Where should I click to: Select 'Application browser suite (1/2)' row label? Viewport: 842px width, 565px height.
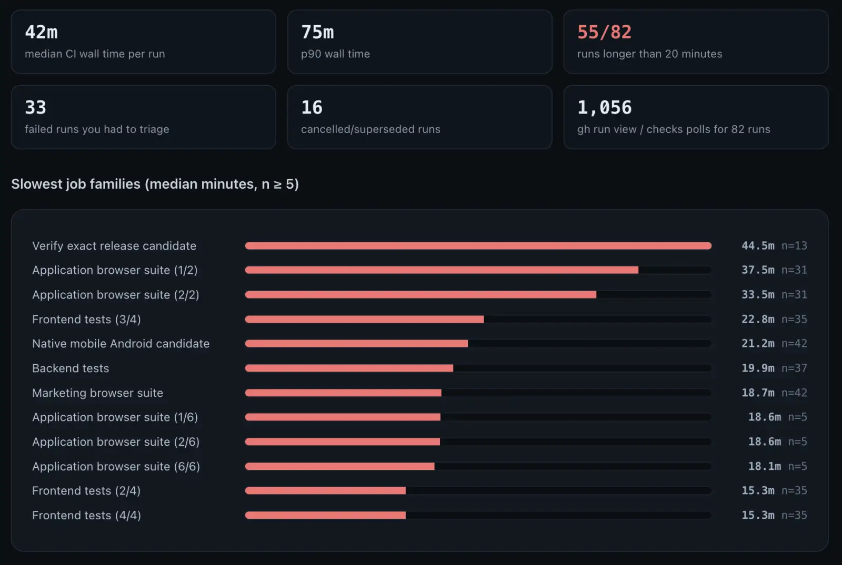115,270
